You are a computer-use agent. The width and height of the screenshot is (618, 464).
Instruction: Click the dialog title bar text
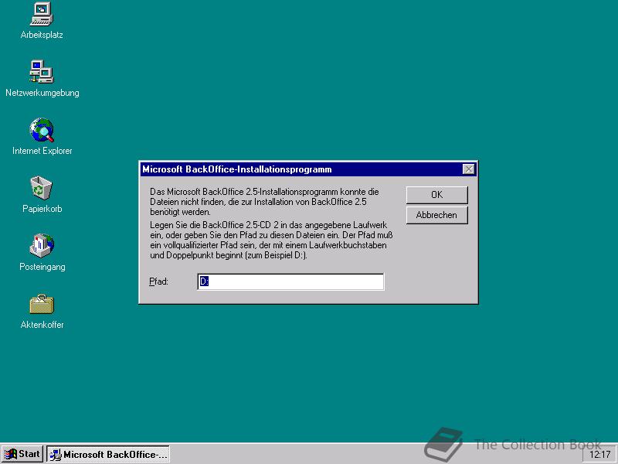pyautogui.click(x=237, y=169)
